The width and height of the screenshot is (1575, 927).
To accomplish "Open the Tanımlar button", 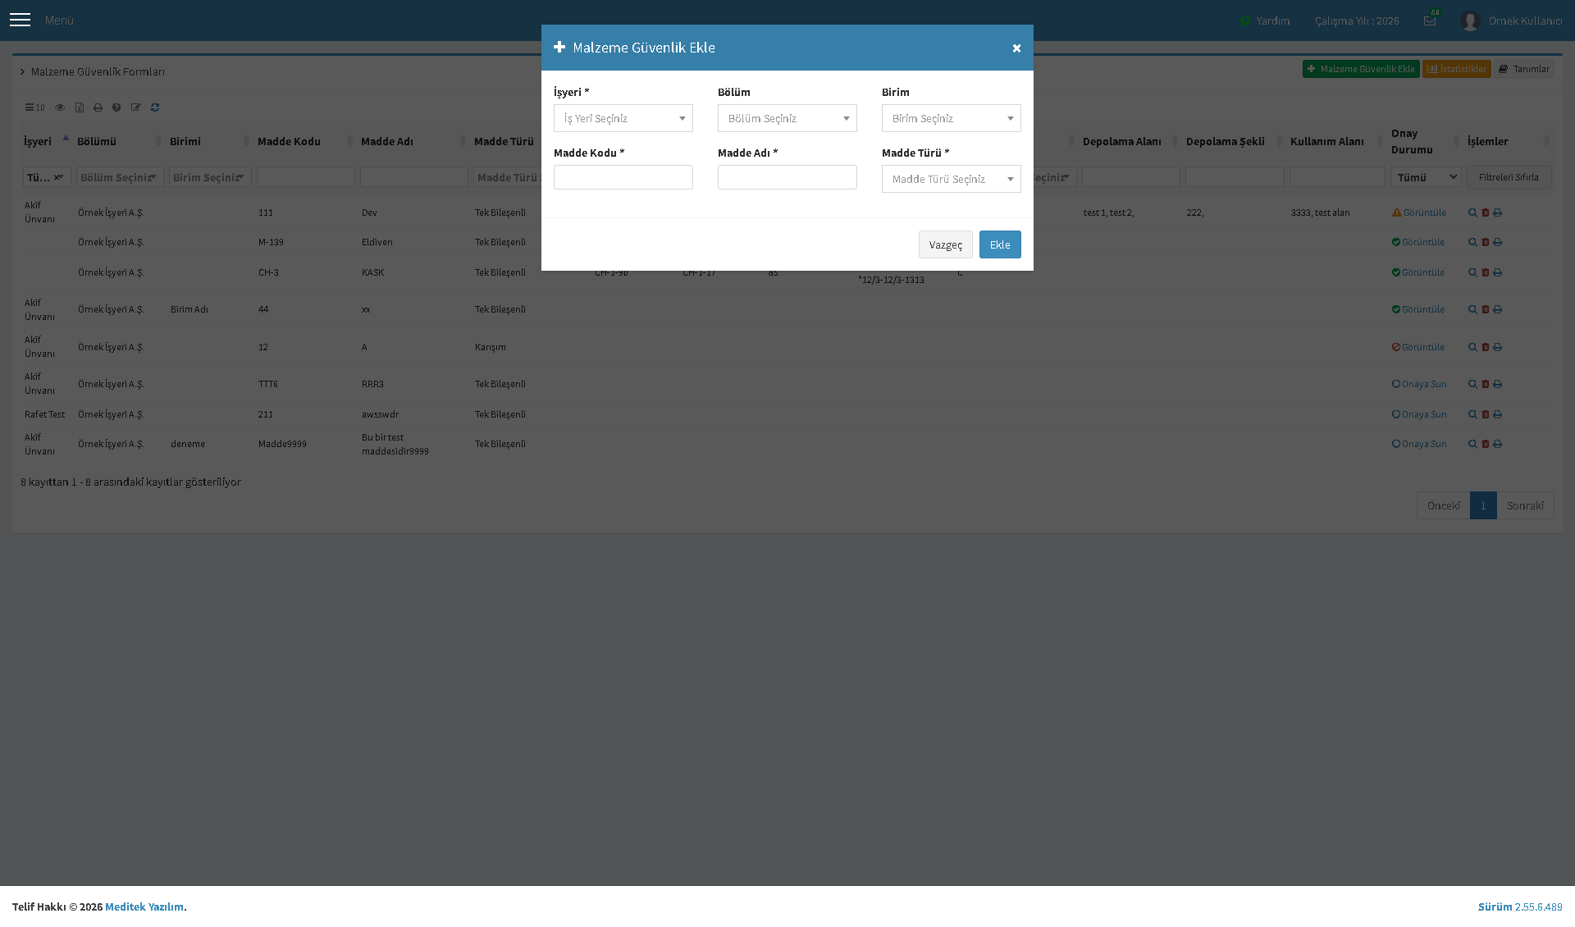I will point(1524,69).
